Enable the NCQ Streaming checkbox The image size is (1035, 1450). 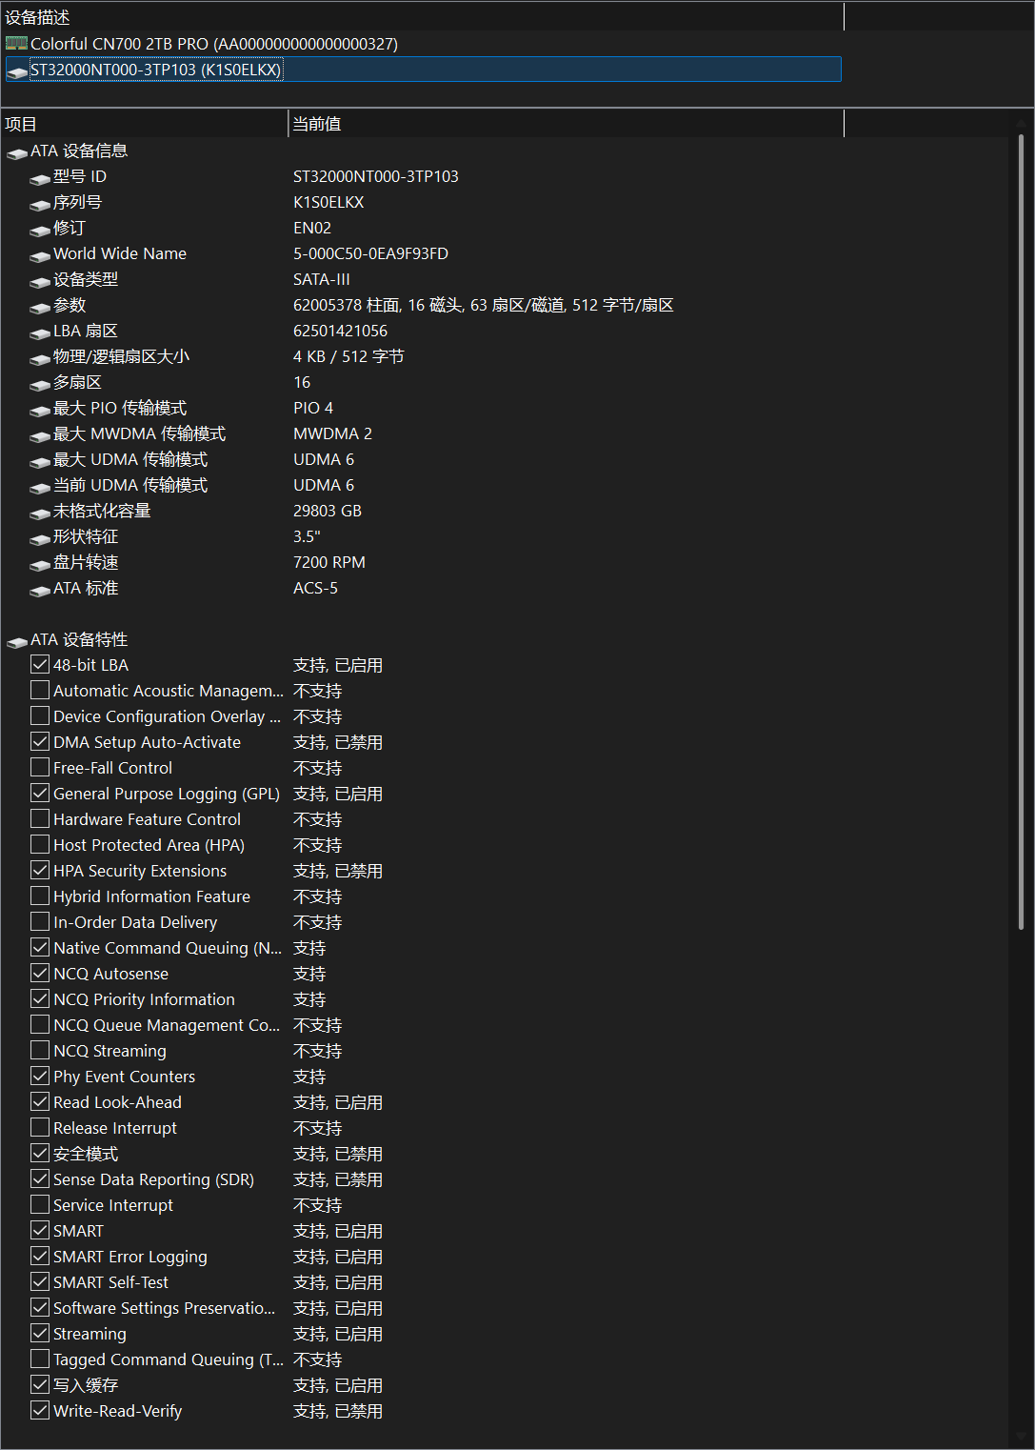coord(39,1050)
